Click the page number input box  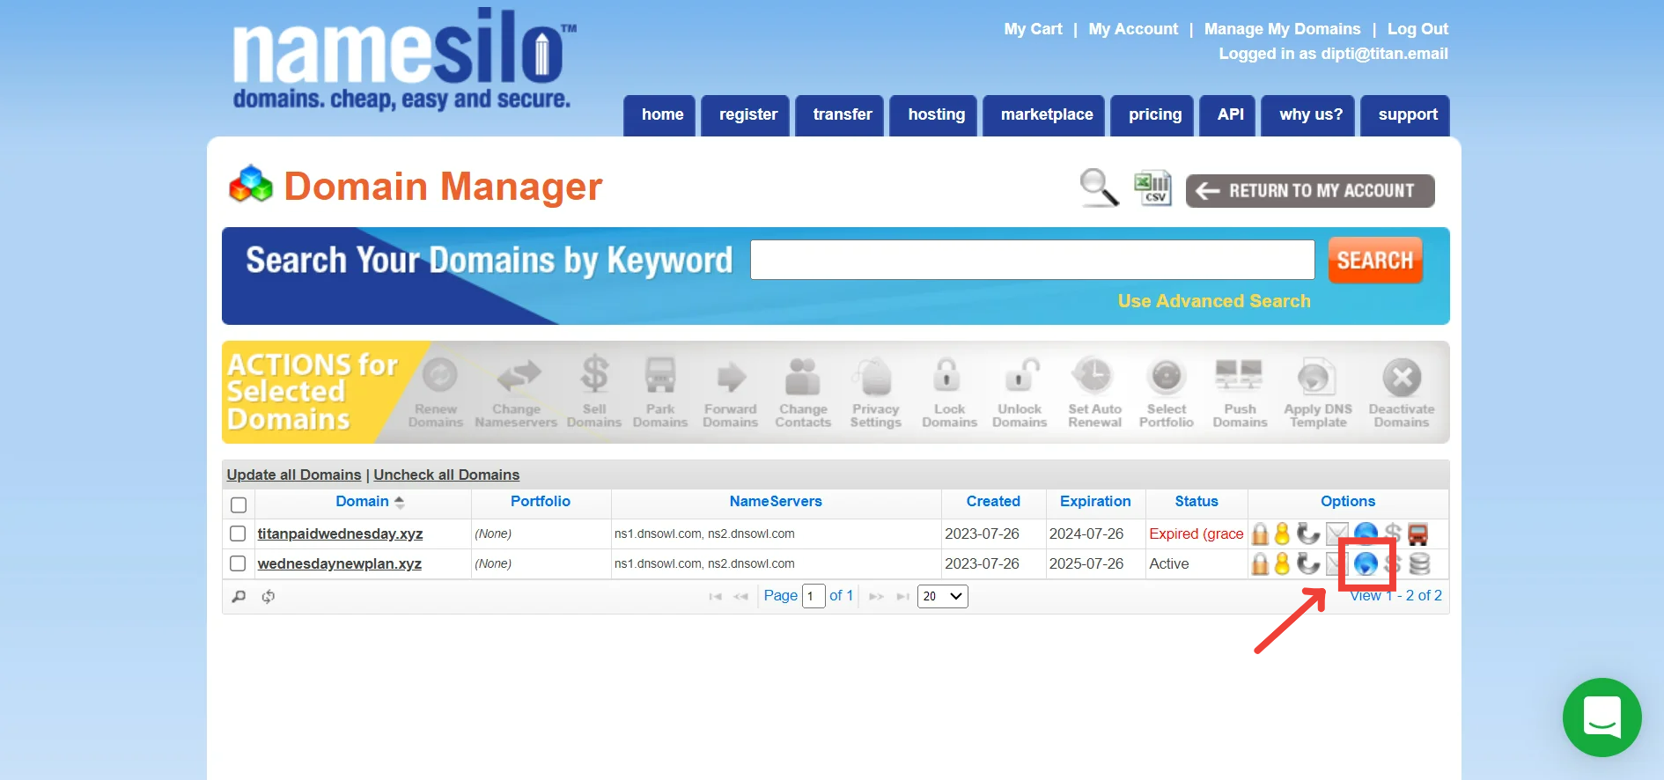[x=814, y=596]
